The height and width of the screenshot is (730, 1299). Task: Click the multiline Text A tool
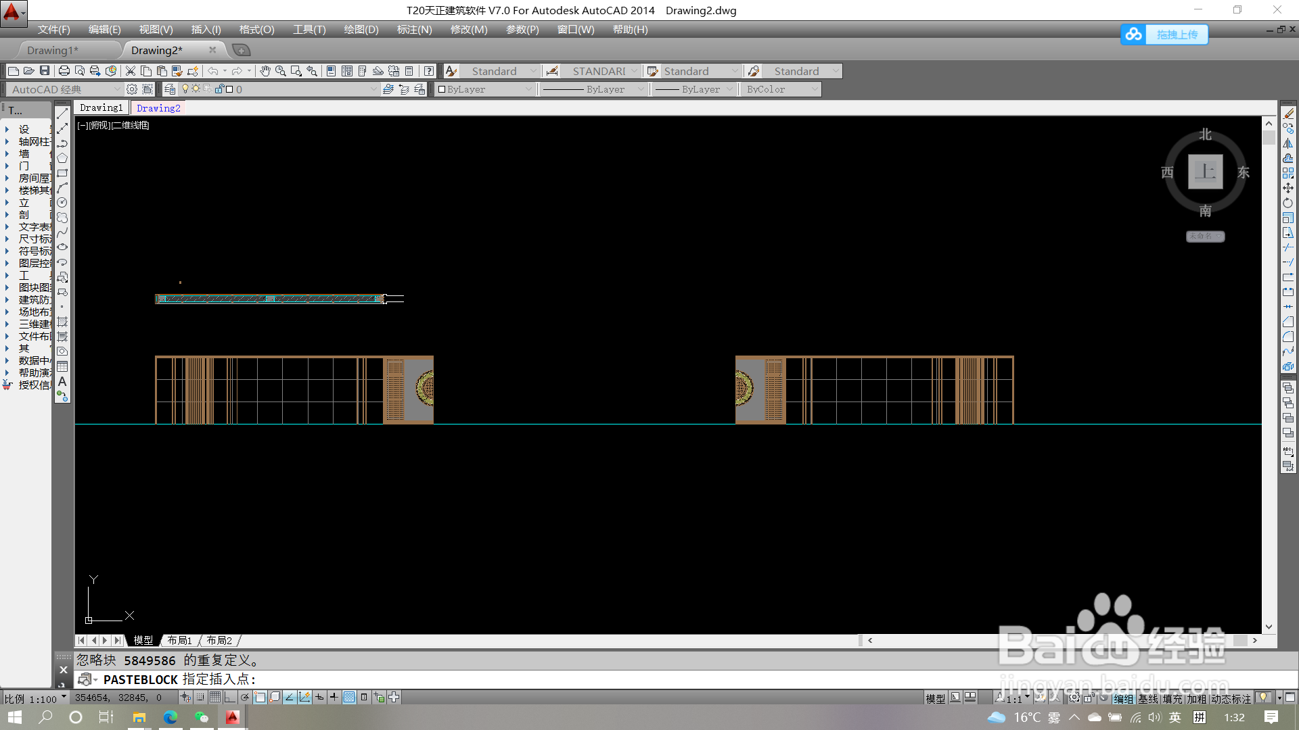point(62,382)
